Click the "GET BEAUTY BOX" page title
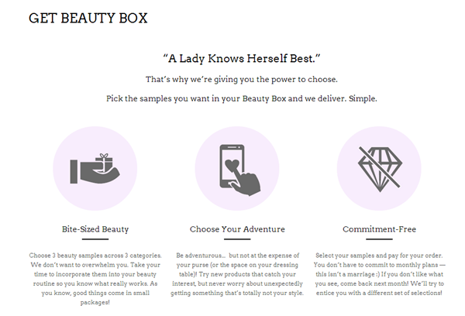465x316 pixels. tap(88, 18)
